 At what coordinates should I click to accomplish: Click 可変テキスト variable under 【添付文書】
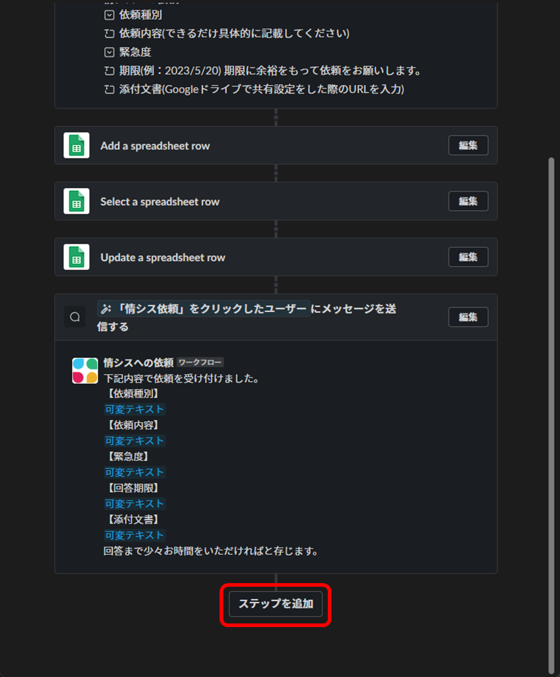click(x=135, y=536)
